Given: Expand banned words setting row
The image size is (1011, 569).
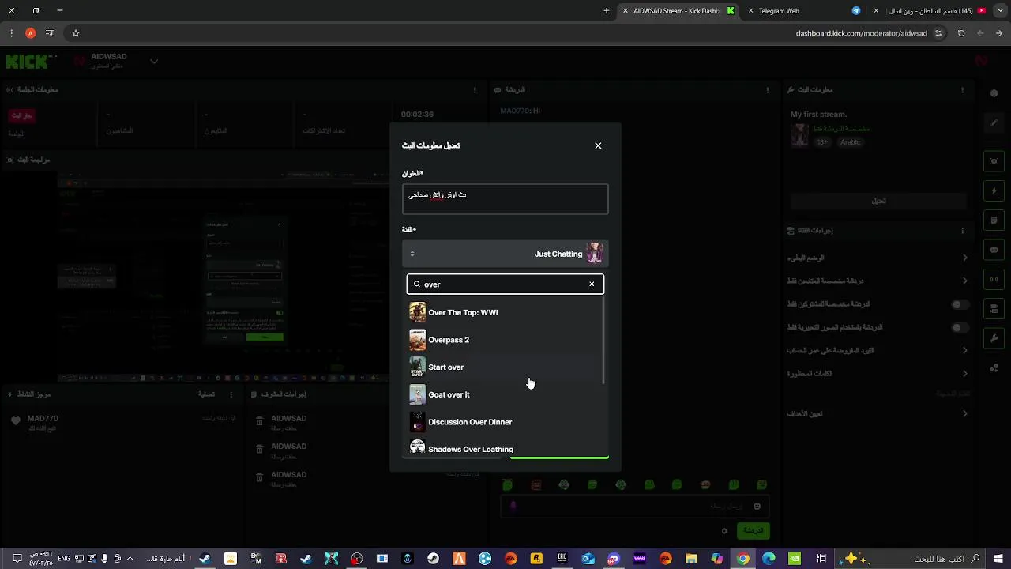Looking at the screenshot, I should (x=877, y=373).
